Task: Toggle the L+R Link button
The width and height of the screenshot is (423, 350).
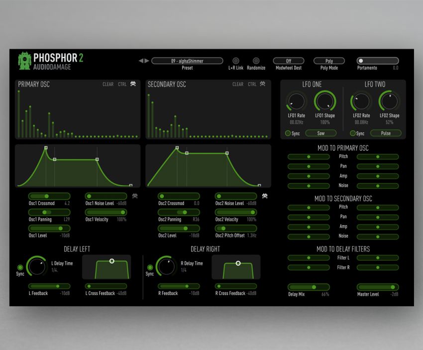Action: [x=236, y=61]
